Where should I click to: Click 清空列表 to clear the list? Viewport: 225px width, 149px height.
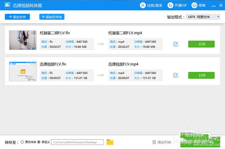click(x=162, y=142)
